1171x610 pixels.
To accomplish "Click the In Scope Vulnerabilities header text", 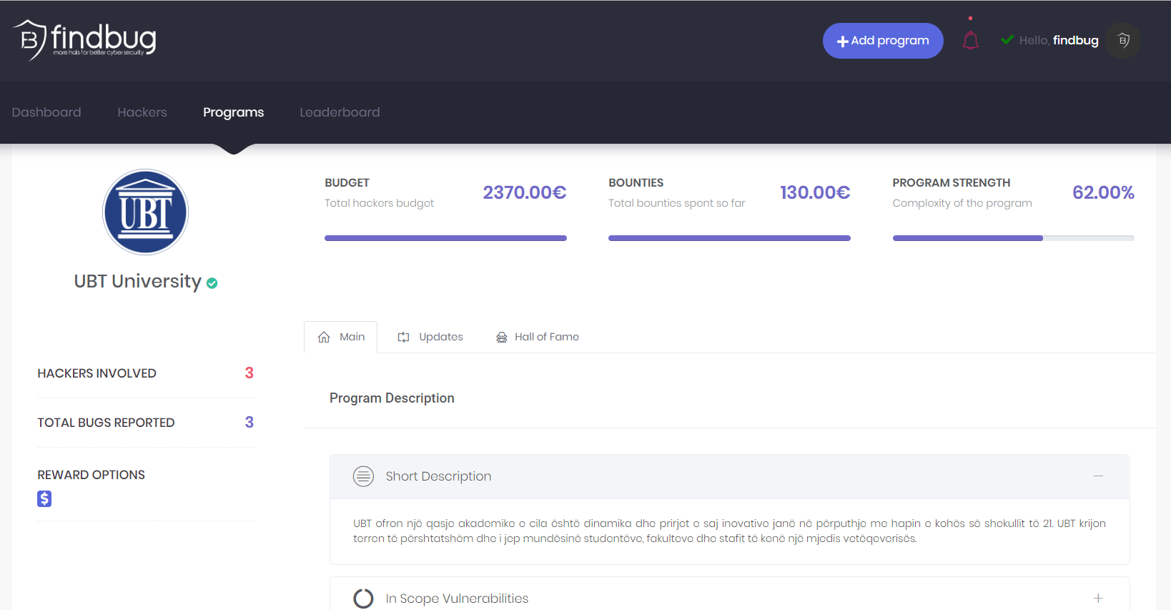I will [x=457, y=599].
